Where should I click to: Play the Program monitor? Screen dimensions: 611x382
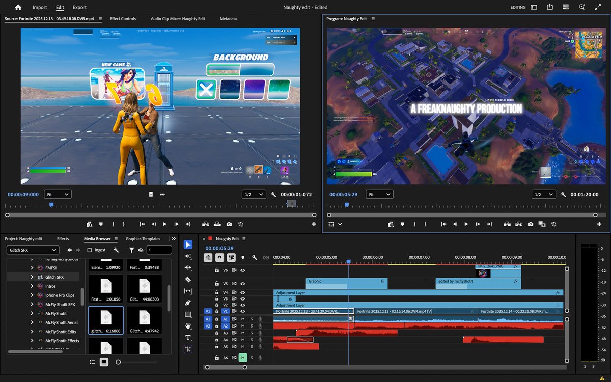coord(466,224)
